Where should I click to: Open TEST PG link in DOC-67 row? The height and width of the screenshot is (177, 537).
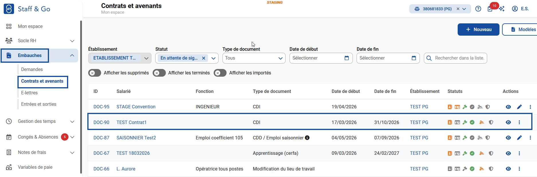[x=419, y=153]
